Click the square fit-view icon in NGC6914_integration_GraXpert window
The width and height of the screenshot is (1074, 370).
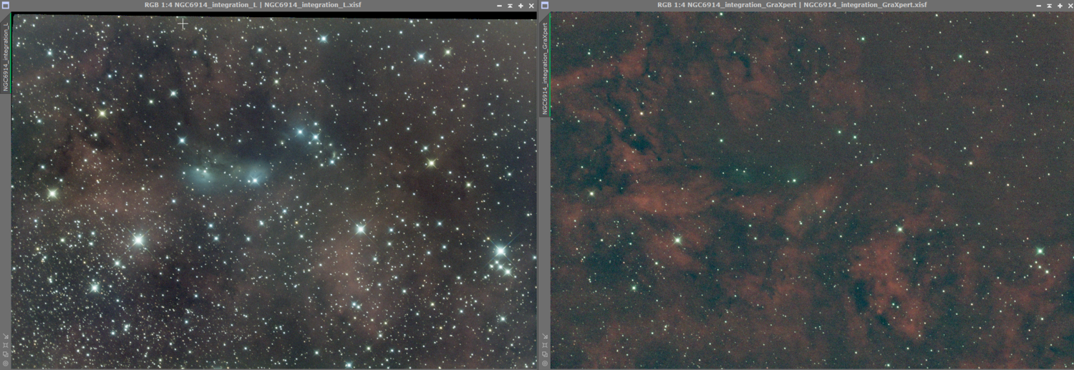pyautogui.click(x=545, y=345)
